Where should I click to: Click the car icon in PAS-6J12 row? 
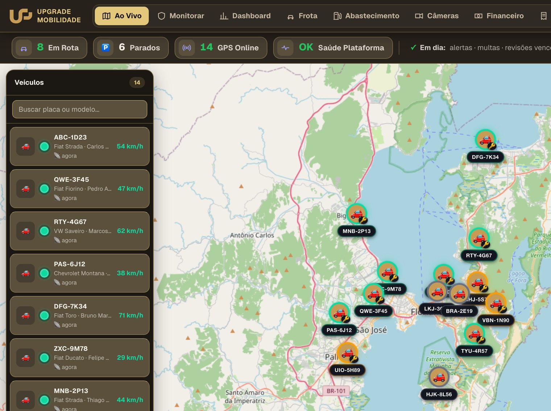coord(25,273)
